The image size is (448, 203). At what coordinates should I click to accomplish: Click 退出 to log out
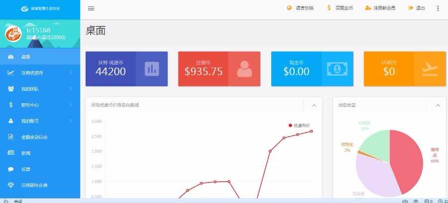click(420, 8)
